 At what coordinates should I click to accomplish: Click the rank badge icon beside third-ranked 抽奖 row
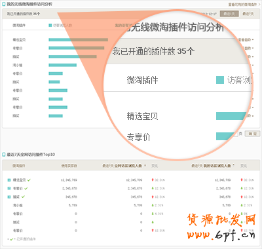pos(9,197)
